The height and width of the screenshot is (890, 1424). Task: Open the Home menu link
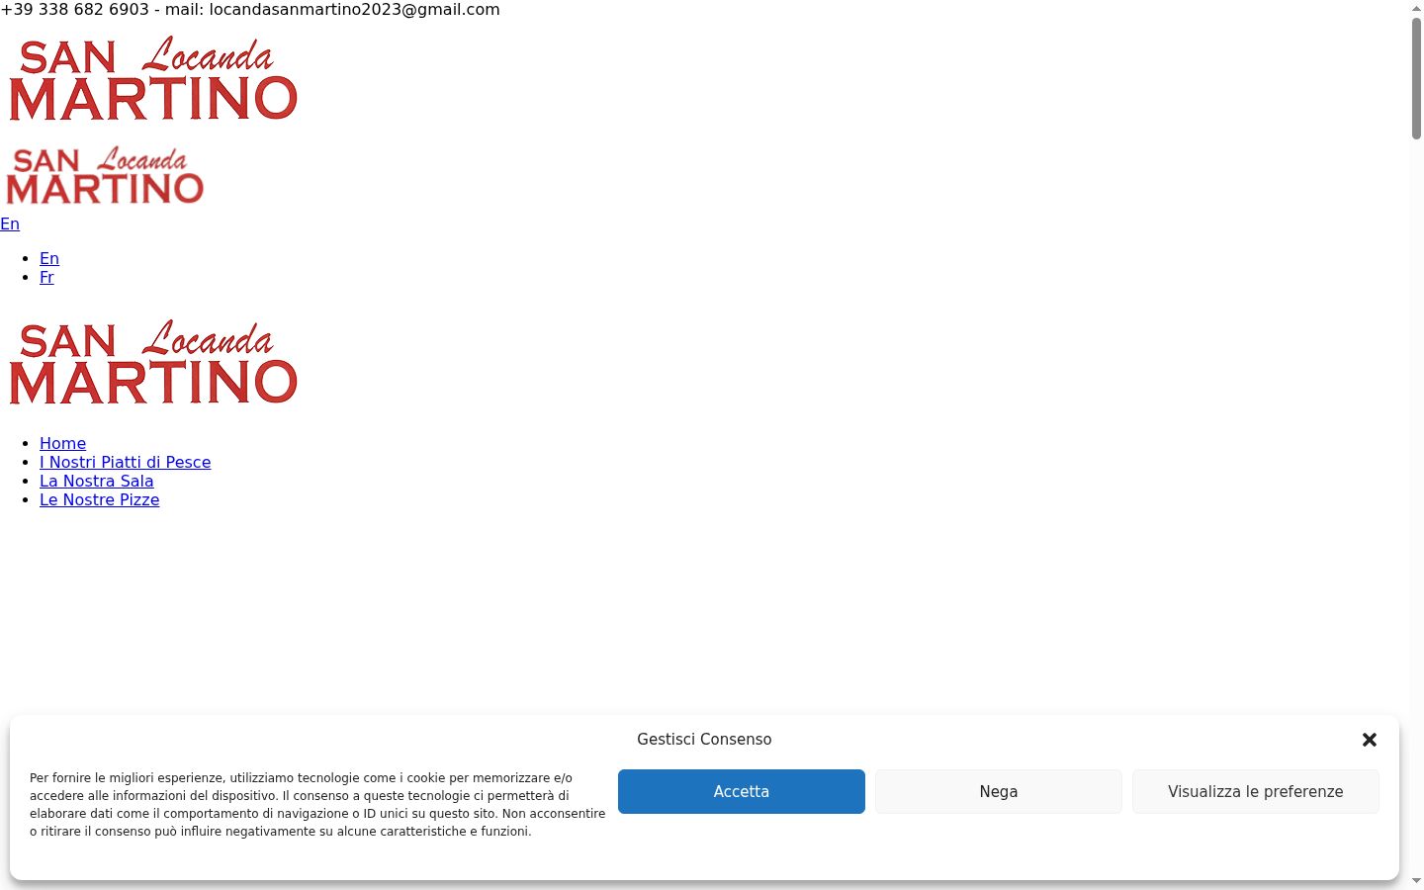click(62, 443)
